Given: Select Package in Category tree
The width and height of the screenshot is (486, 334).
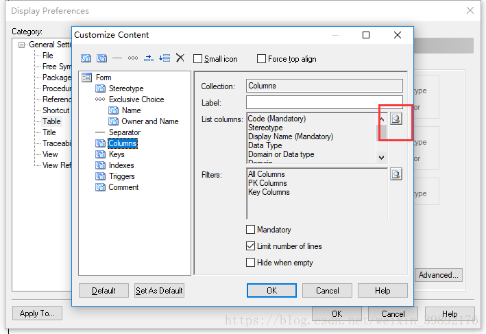Looking at the screenshot, I should (x=57, y=77).
